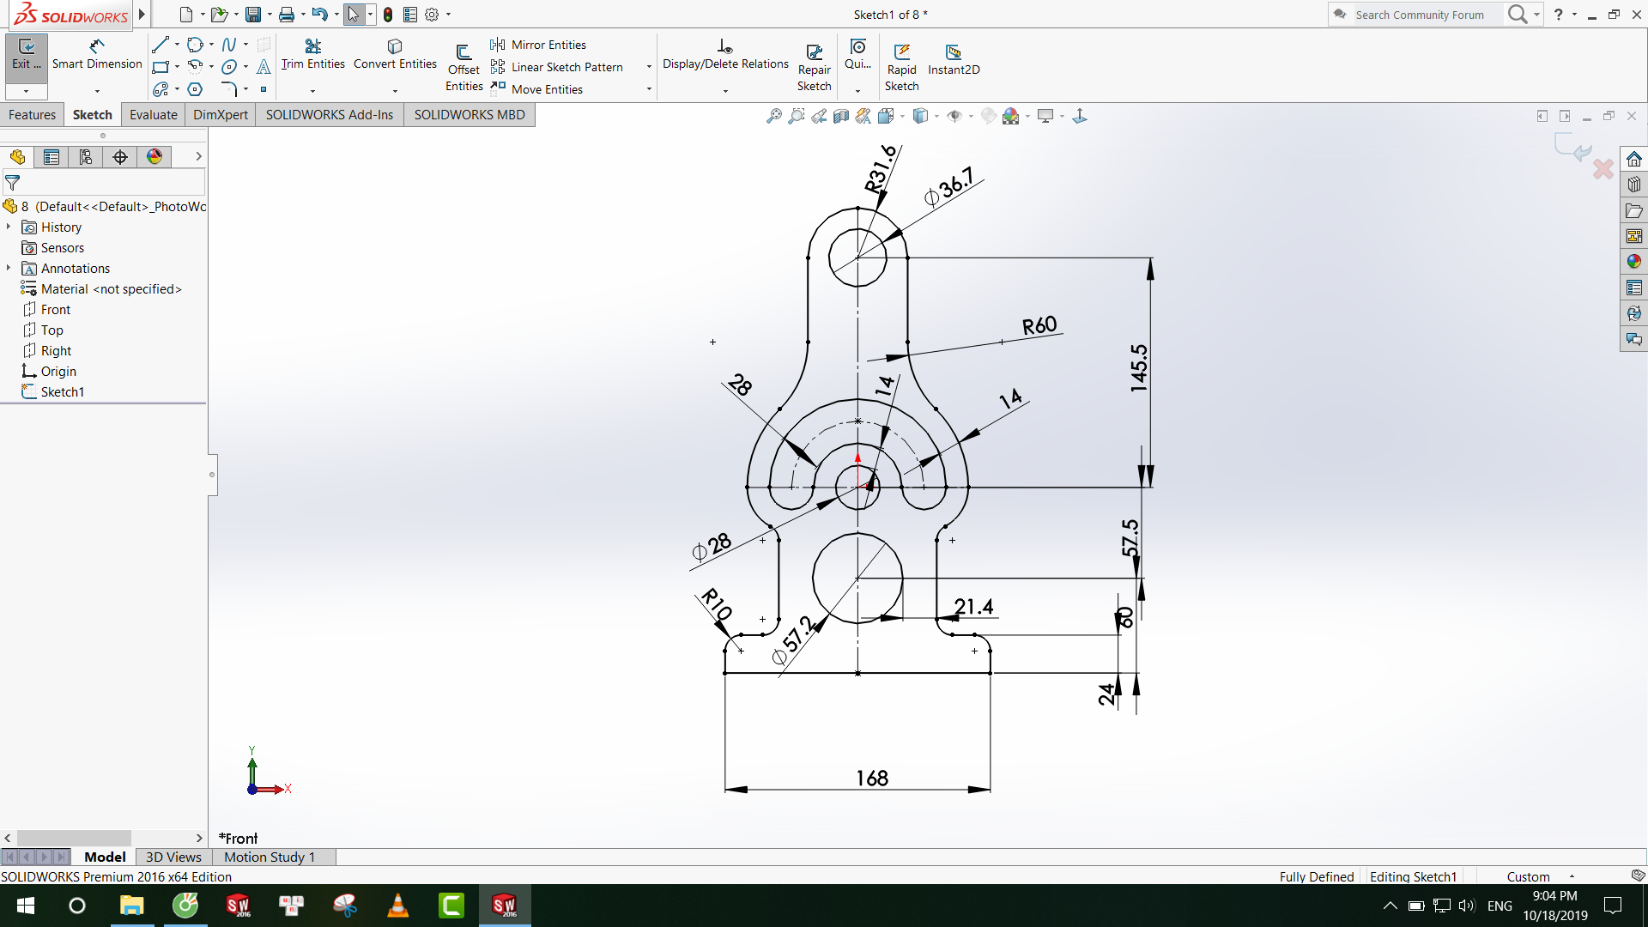Image resolution: width=1648 pixels, height=927 pixels.
Task: Select the Circle sketch tool
Action: (196, 45)
